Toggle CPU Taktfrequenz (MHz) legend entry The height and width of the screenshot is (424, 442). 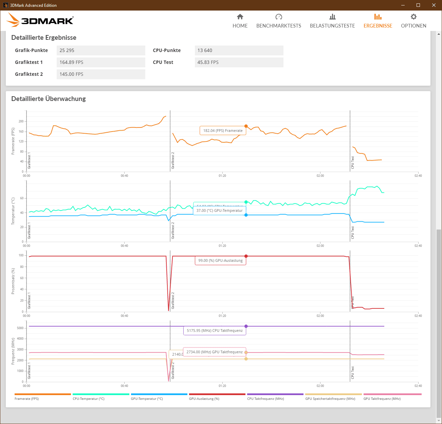coord(275,397)
